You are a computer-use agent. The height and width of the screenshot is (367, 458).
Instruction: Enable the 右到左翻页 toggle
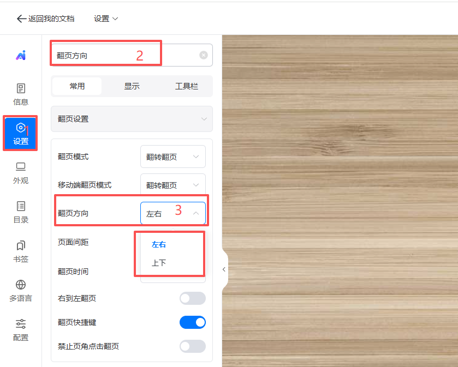[x=193, y=298]
